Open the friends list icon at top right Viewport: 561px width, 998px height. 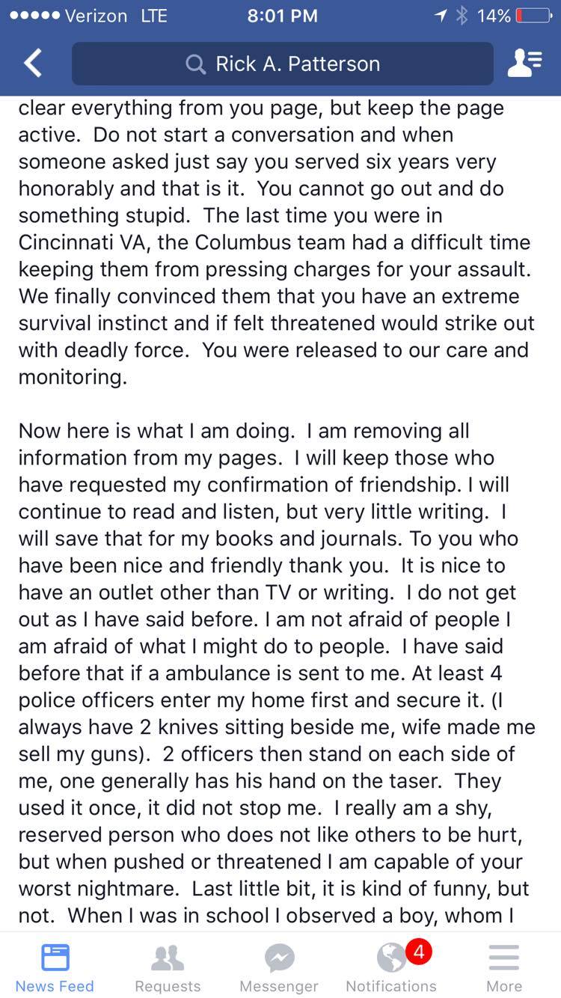coord(524,64)
